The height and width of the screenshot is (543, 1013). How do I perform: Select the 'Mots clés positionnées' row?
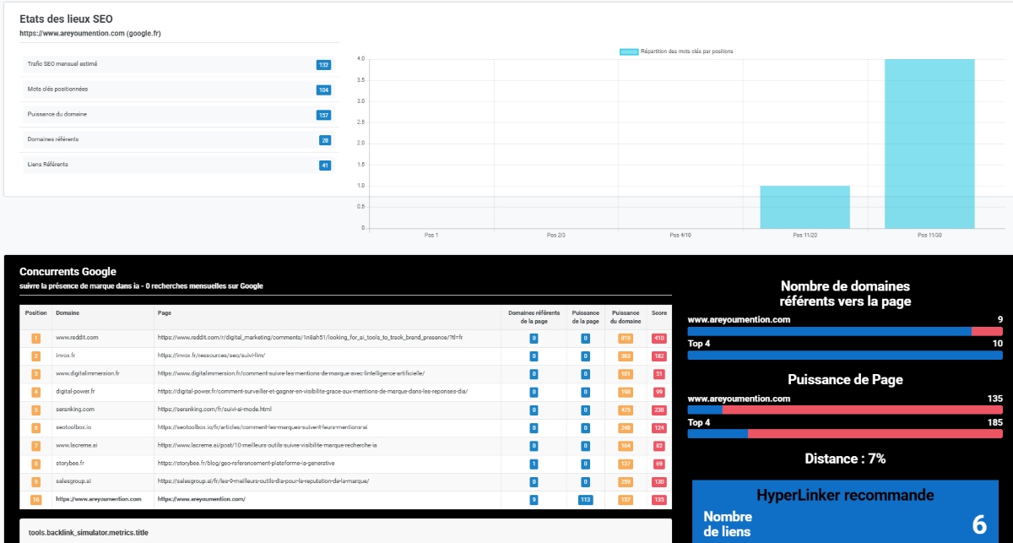(180, 90)
